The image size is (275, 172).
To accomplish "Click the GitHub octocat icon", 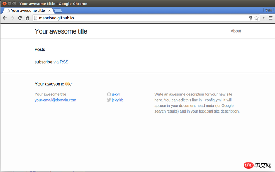I will coord(109,94).
